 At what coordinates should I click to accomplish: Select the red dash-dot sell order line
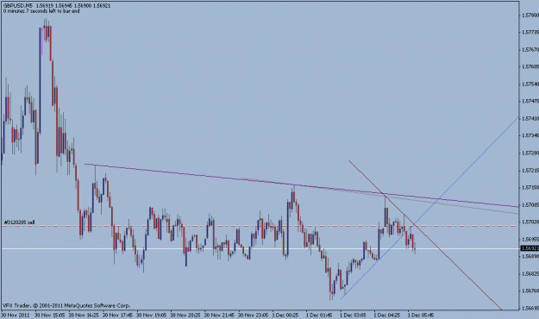(260, 226)
